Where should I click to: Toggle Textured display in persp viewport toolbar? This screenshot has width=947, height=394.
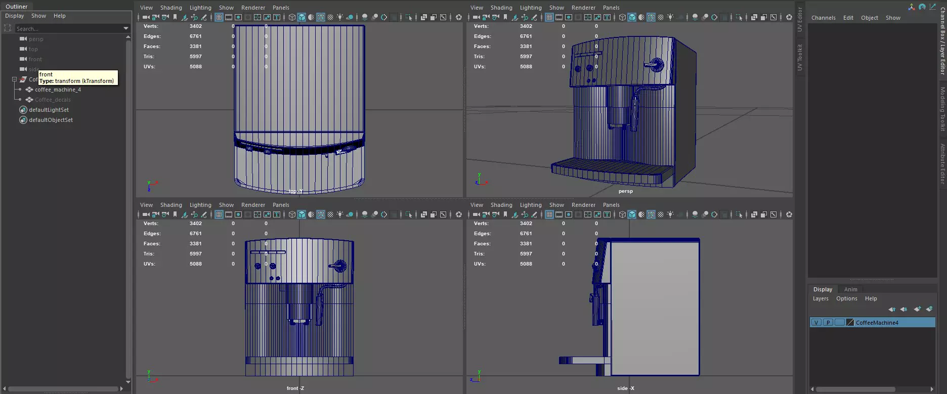click(x=661, y=17)
